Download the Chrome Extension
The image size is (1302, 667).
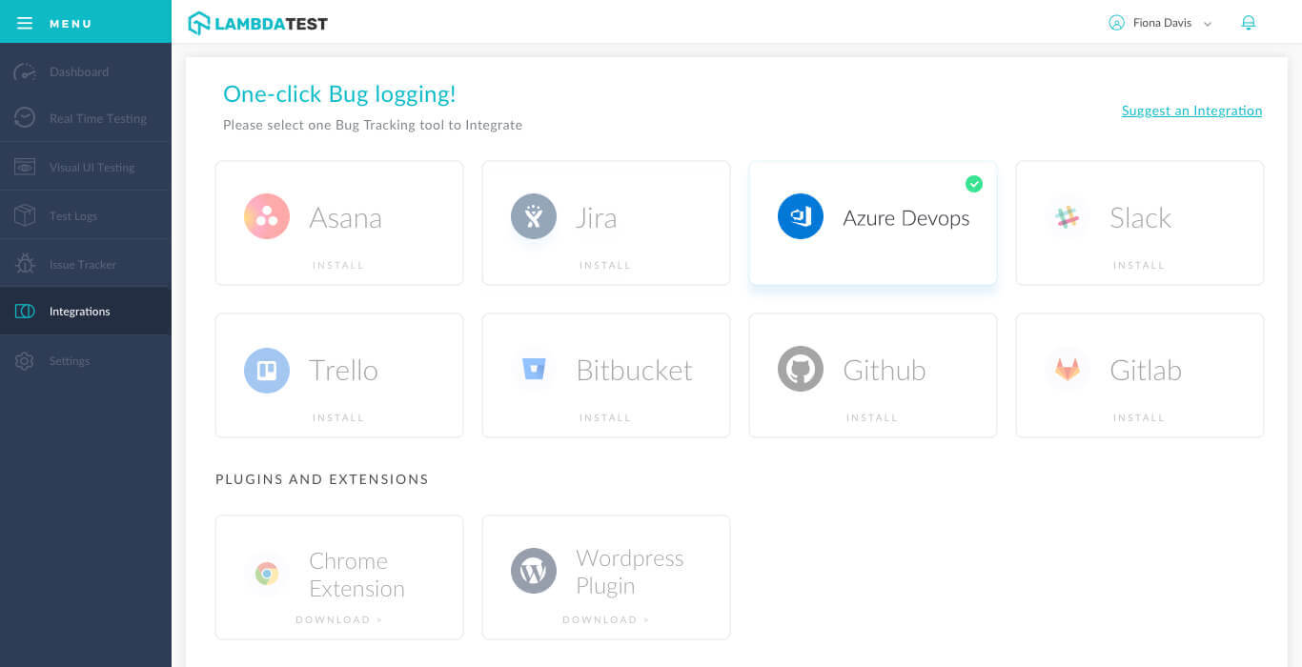[339, 619]
